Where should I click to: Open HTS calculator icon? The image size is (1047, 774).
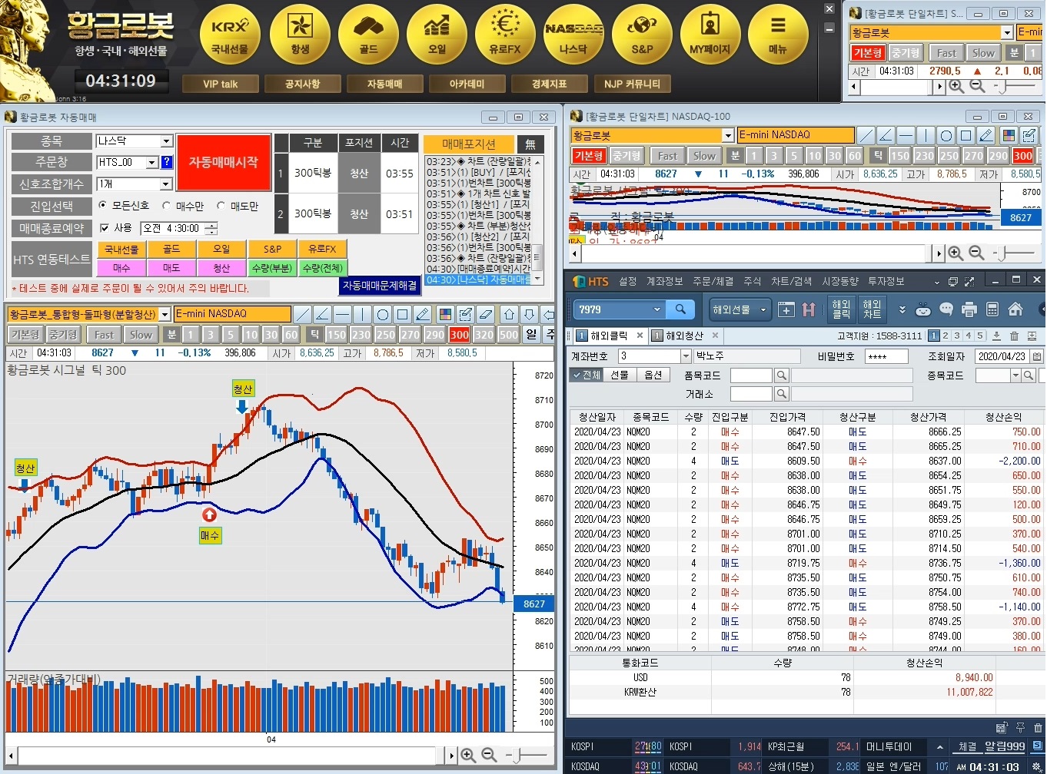[992, 309]
